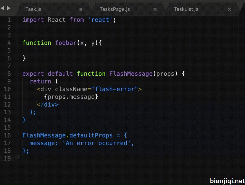The height and width of the screenshot is (185, 245).
Task: Click the 'from' keyword on line 1
Action: pyautogui.click(x=77, y=20)
